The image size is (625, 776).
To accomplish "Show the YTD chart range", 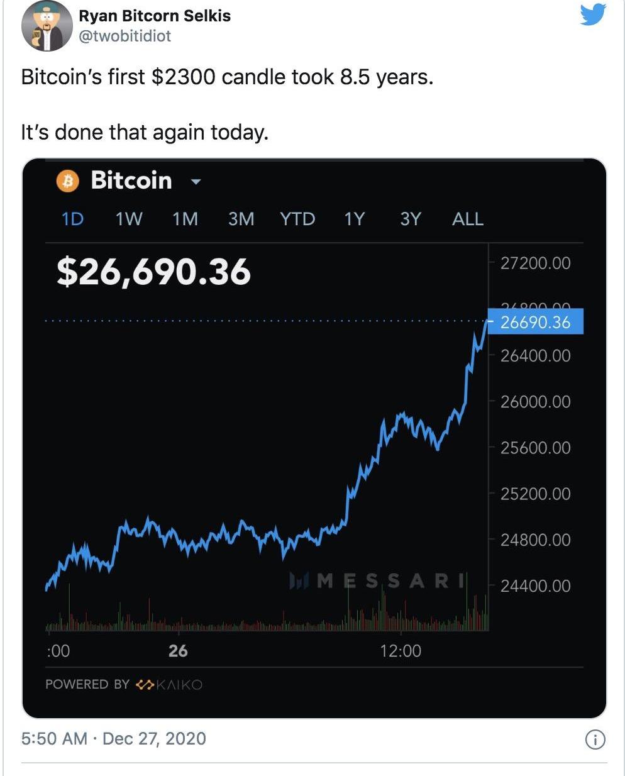I will click(297, 219).
